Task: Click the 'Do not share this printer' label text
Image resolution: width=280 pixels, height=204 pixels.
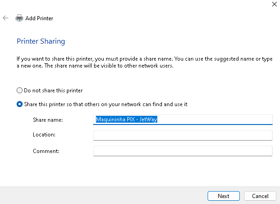Action: point(53,91)
